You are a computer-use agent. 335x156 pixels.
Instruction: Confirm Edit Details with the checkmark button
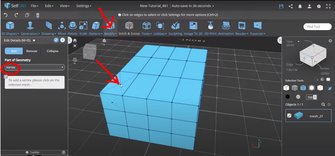click(x=56, y=40)
